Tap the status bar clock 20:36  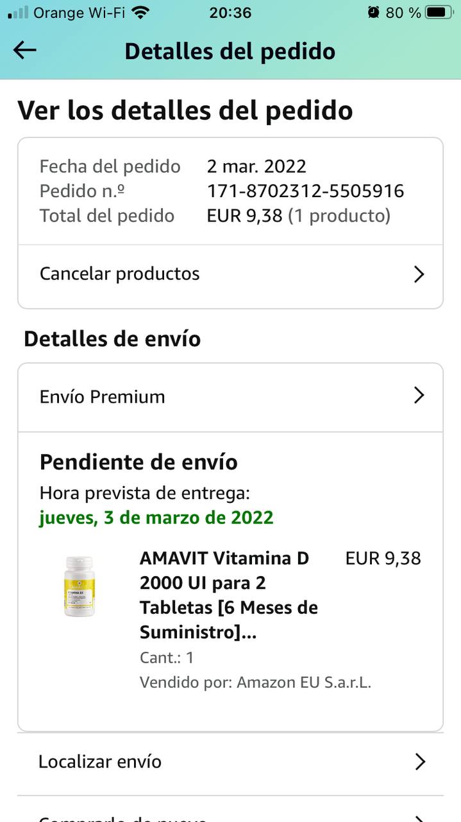tap(230, 12)
